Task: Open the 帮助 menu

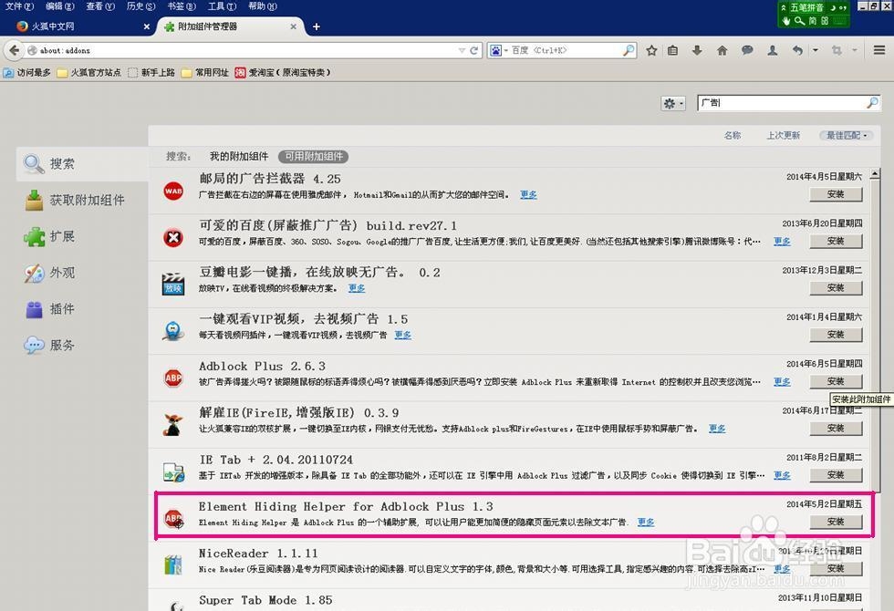Action: pos(263,6)
